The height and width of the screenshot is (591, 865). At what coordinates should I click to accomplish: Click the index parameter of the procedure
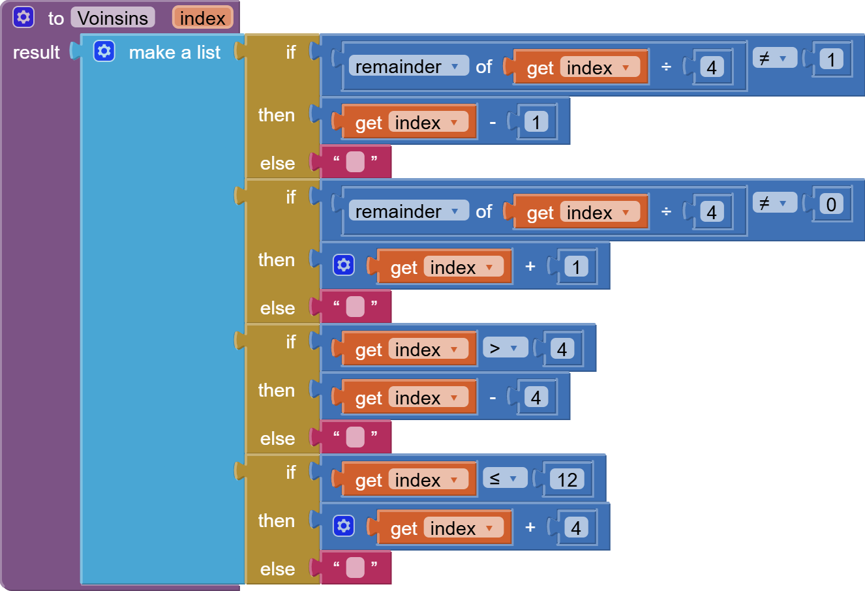coord(202,18)
